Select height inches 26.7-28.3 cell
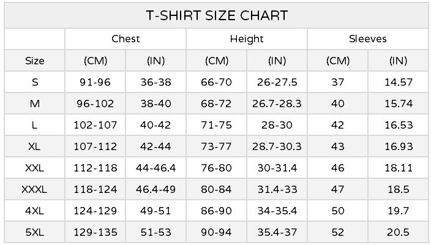The width and height of the screenshot is (431, 245). [x=277, y=104]
